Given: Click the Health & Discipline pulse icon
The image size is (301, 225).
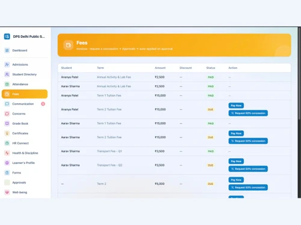Looking at the screenshot, I should (7, 153).
